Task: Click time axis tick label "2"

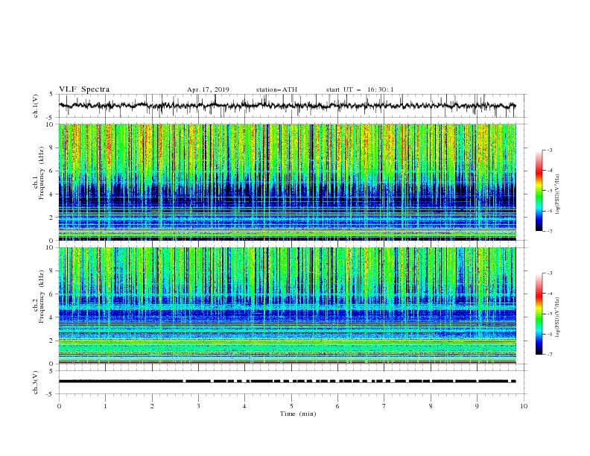Action: point(152,406)
